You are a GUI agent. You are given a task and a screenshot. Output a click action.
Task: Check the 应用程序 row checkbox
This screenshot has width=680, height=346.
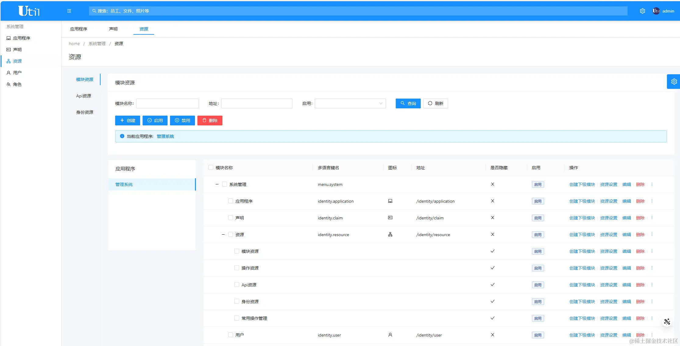coord(231,201)
